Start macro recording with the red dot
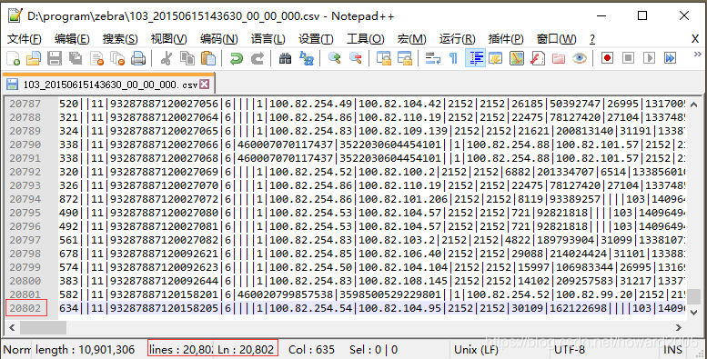Image resolution: width=707 pixels, height=359 pixels. [607, 58]
